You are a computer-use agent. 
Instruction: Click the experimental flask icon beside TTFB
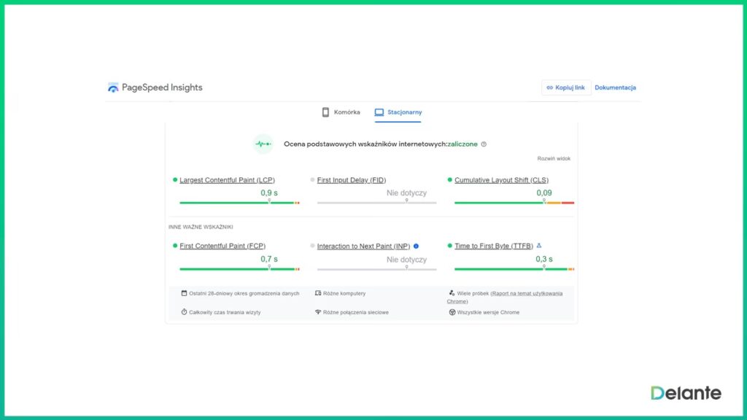[x=539, y=246]
